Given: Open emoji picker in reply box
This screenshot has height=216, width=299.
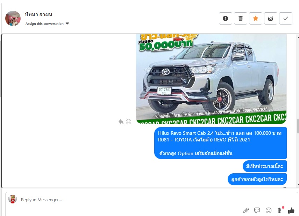Looking at the screenshot, I should [269, 210].
